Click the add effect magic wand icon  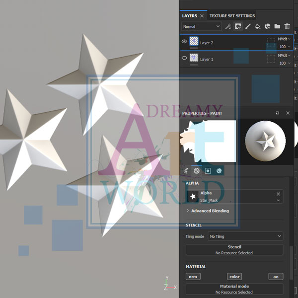tap(228, 26)
